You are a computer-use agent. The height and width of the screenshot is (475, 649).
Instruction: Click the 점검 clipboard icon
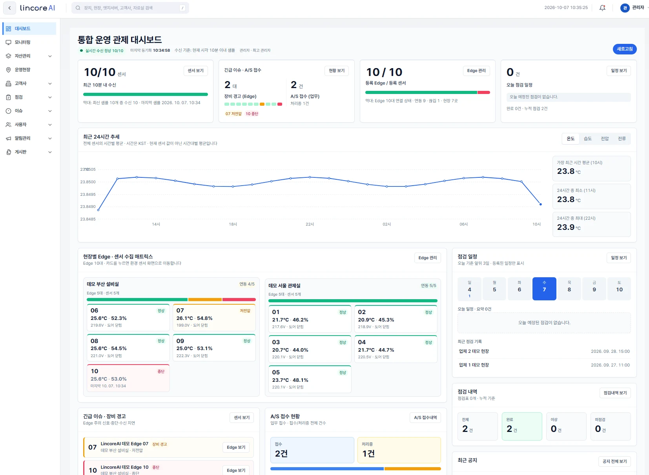[8, 97]
